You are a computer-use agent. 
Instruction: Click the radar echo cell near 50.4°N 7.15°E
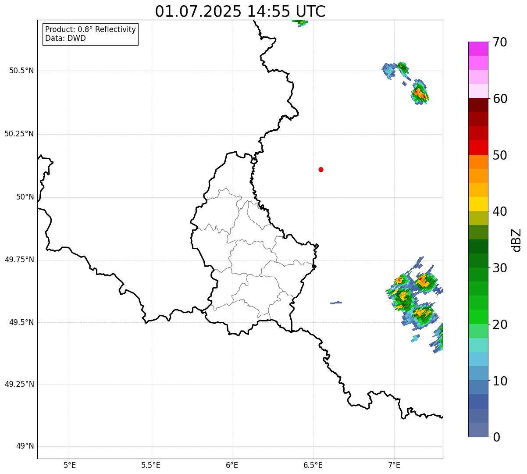pos(420,93)
